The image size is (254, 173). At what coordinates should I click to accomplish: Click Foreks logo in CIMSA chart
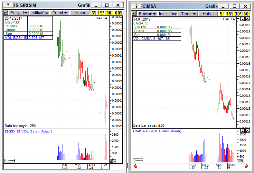138,160
